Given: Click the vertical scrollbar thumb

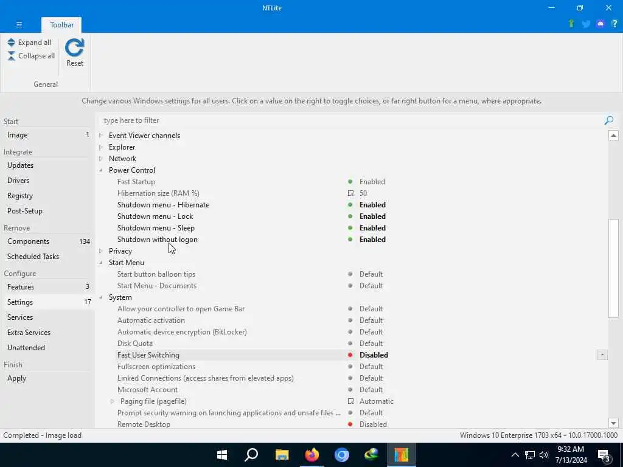Looking at the screenshot, I should tap(613, 268).
